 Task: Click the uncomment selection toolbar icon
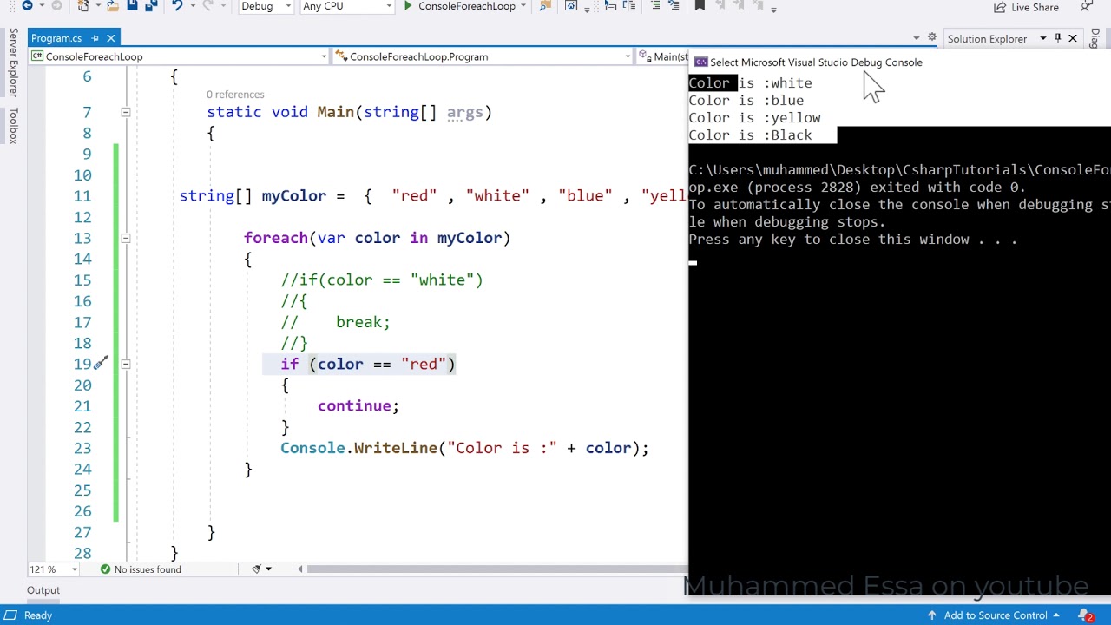(675, 6)
